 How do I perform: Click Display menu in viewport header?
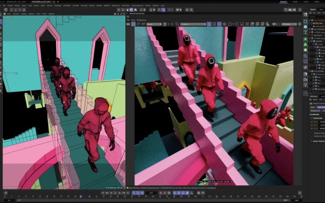24,14
